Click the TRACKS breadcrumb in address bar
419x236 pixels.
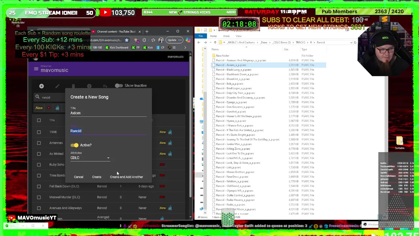point(300,42)
